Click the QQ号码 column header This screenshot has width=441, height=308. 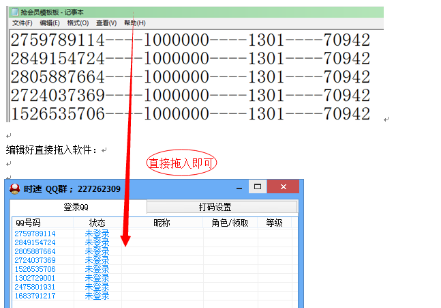click(x=29, y=223)
